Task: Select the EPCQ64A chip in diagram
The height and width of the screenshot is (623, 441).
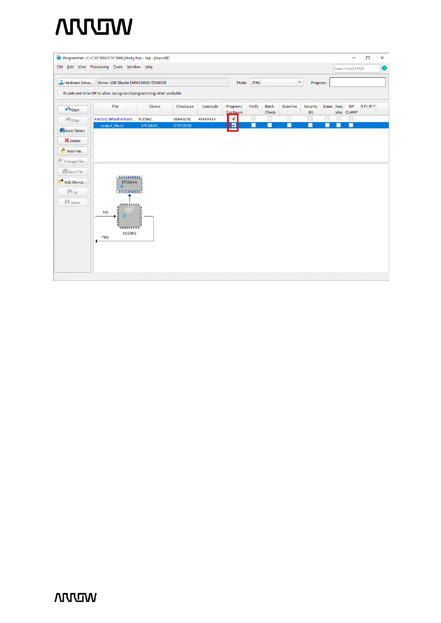Action: [x=130, y=184]
